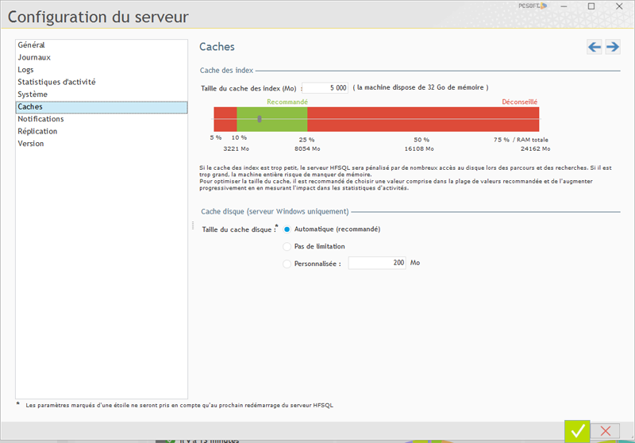Click the custom disk cache size field
635x443 pixels.
click(x=377, y=263)
